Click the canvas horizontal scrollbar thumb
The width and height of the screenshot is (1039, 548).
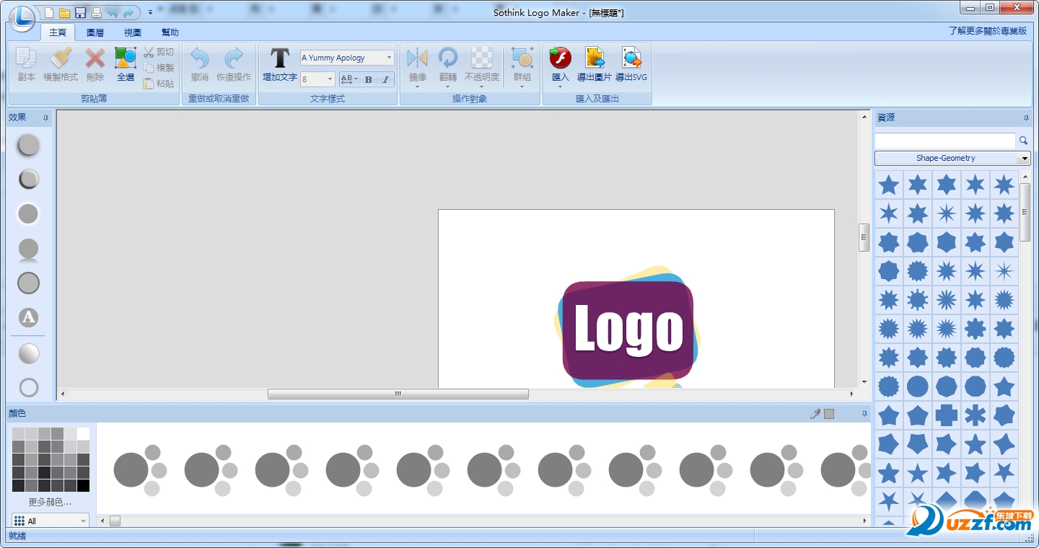[398, 394]
